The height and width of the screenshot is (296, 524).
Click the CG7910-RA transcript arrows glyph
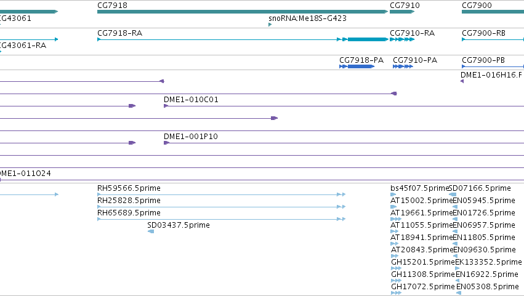(x=402, y=39)
